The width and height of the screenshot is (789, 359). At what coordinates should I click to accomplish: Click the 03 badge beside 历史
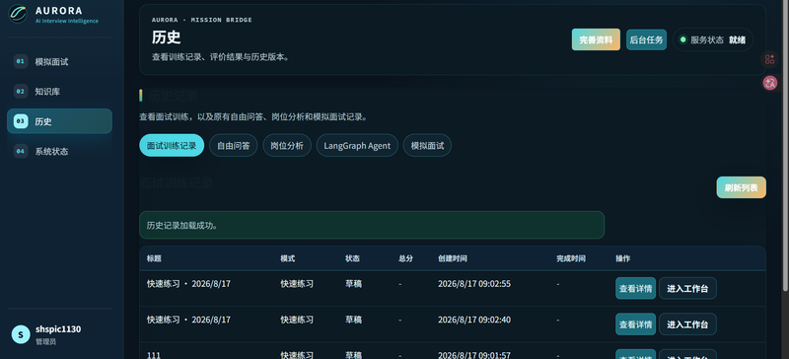21,121
